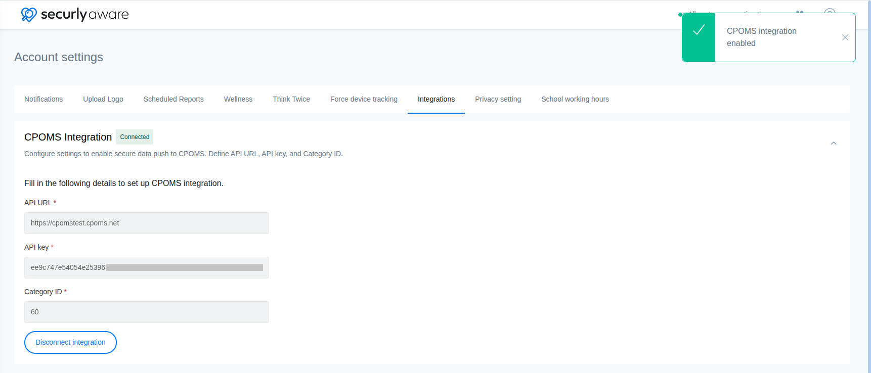
Task: Go to the Scheduled Reports tab
Action: pos(173,99)
